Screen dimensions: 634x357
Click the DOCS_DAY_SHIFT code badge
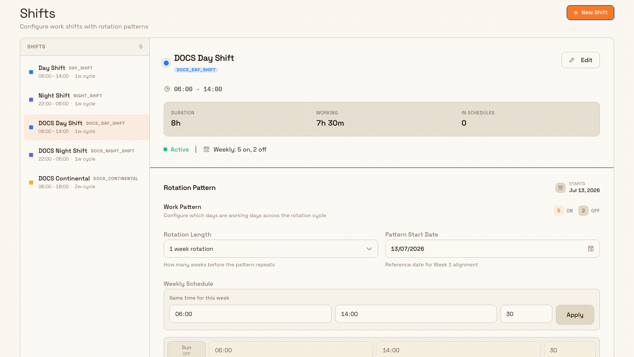coord(196,70)
